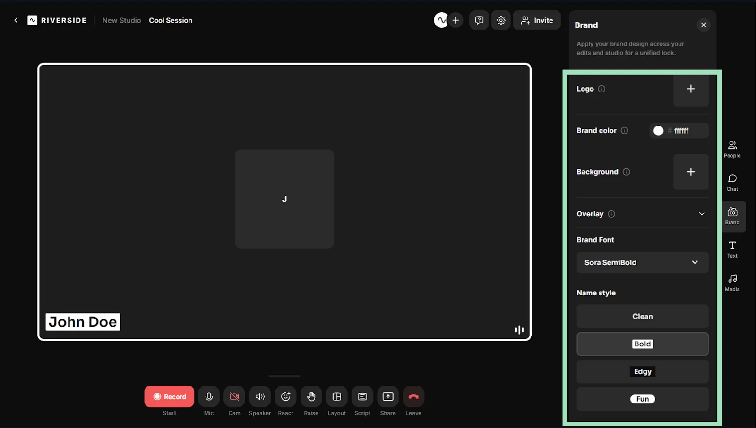Click the Riverside logo
This screenshot has width=756, height=428.
57,20
